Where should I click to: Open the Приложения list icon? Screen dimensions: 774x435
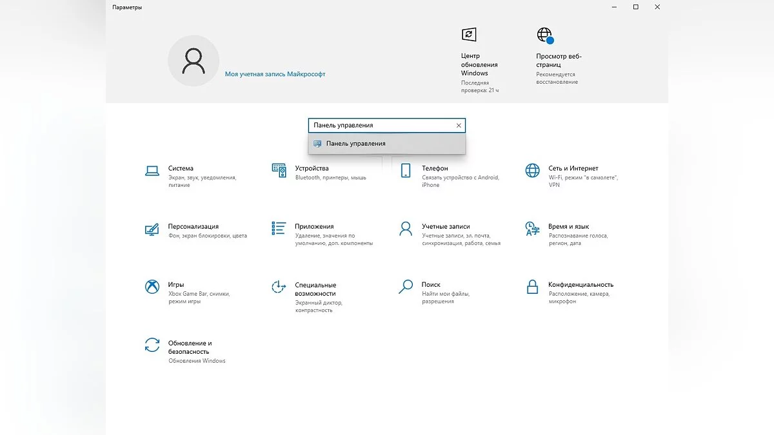coord(279,229)
